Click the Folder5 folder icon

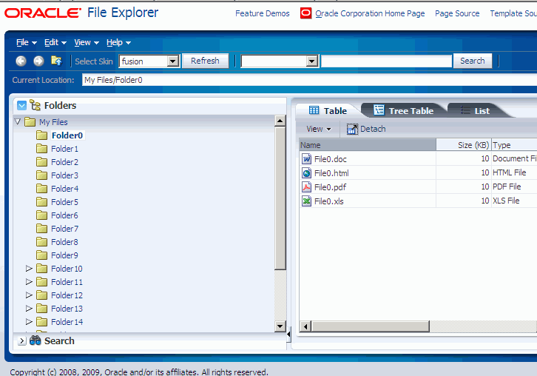41,202
